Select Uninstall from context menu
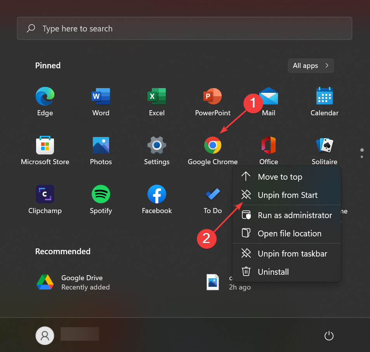Screen dimensions: 370x352 pyautogui.click(x=287, y=272)
